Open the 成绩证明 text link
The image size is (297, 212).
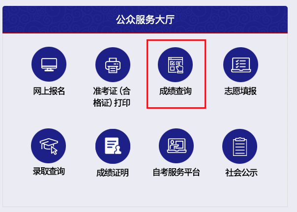coord(113,173)
